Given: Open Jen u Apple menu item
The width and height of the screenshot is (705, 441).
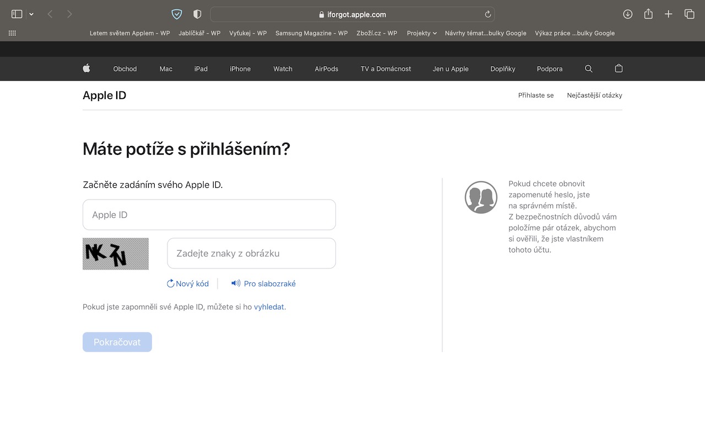Looking at the screenshot, I should [x=451, y=69].
